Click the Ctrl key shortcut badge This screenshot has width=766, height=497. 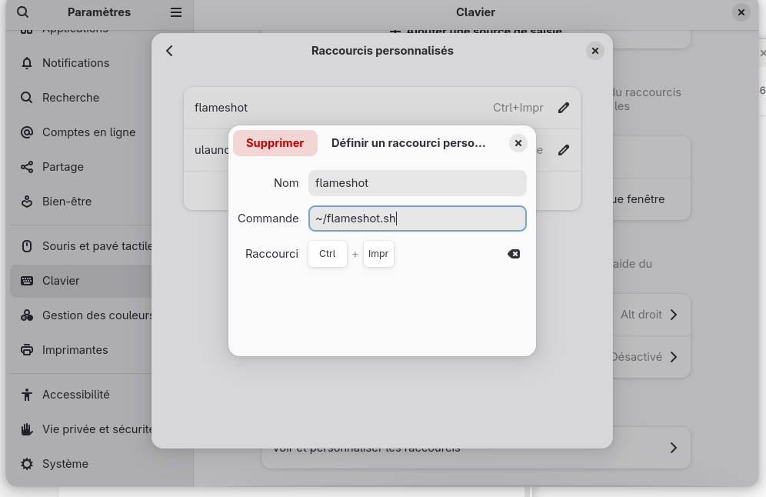[x=328, y=254]
